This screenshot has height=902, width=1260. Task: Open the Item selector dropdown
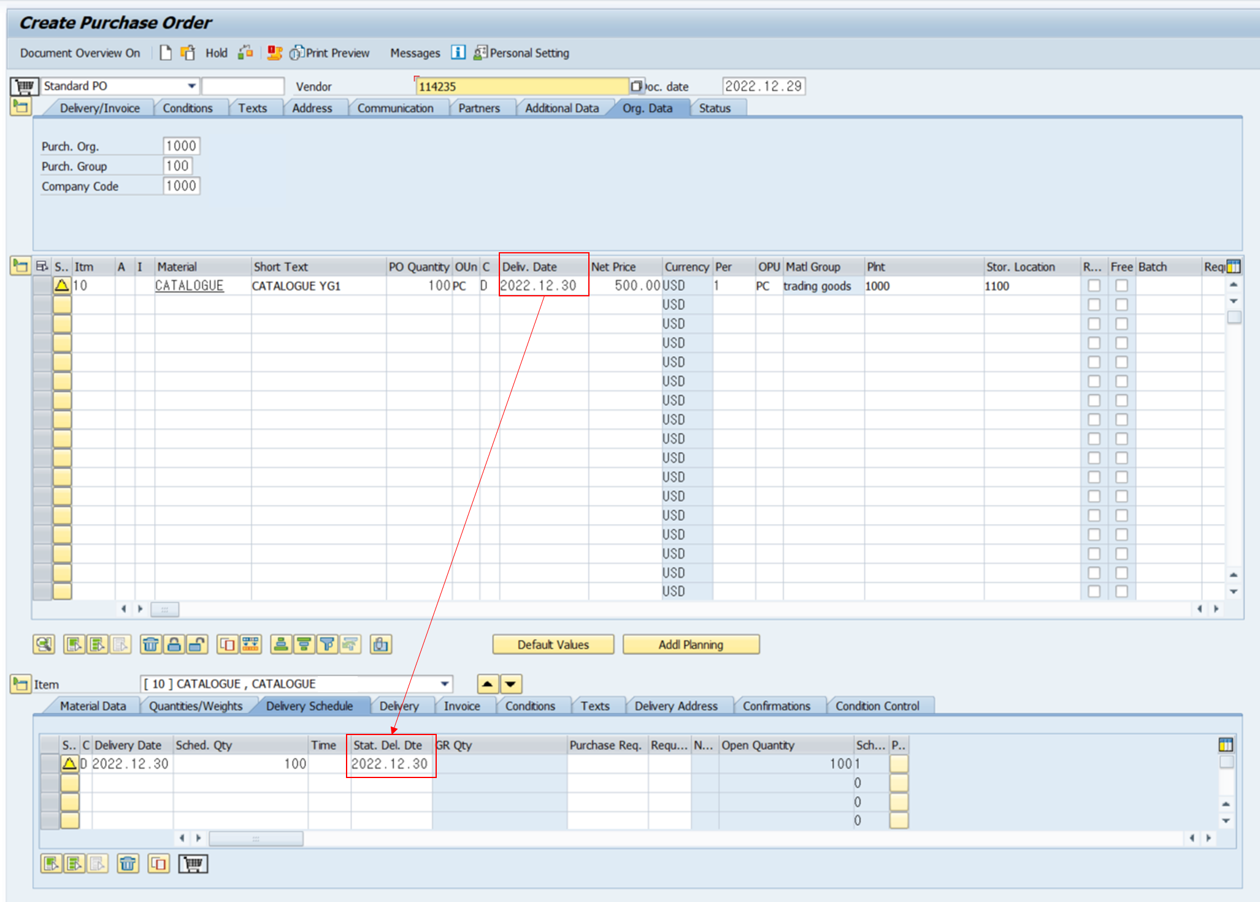pos(444,684)
